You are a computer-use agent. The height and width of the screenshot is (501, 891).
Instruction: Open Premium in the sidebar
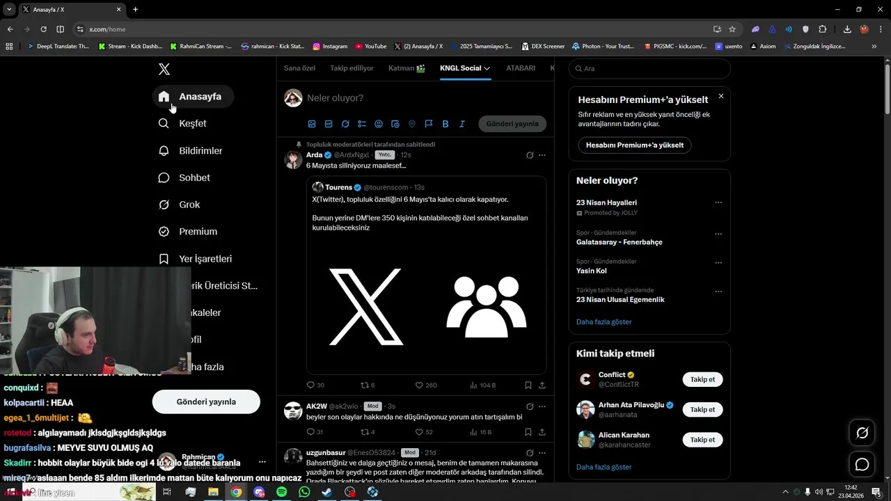click(188, 232)
